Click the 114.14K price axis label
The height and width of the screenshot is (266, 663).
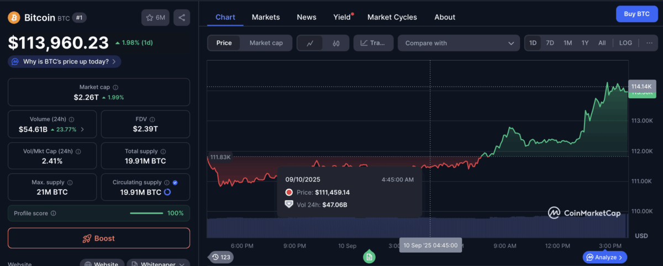click(x=641, y=87)
